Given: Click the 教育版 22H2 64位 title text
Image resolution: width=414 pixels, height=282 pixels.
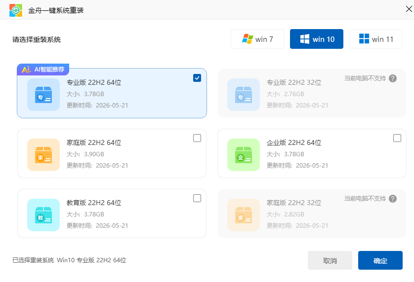Looking at the screenshot, I should pyautogui.click(x=94, y=203).
